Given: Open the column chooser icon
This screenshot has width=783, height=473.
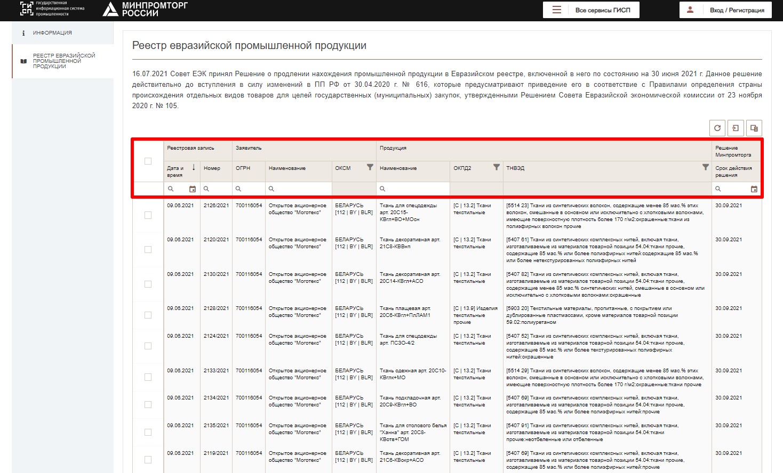Looking at the screenshot, I should tap(754, 128).
